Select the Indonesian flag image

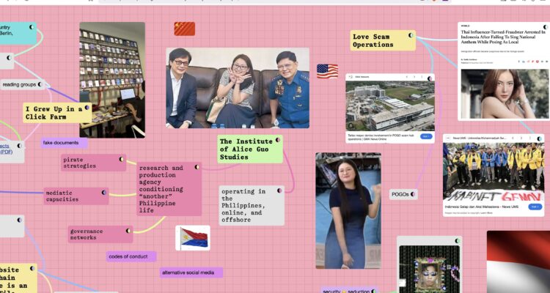coord(518,262)
